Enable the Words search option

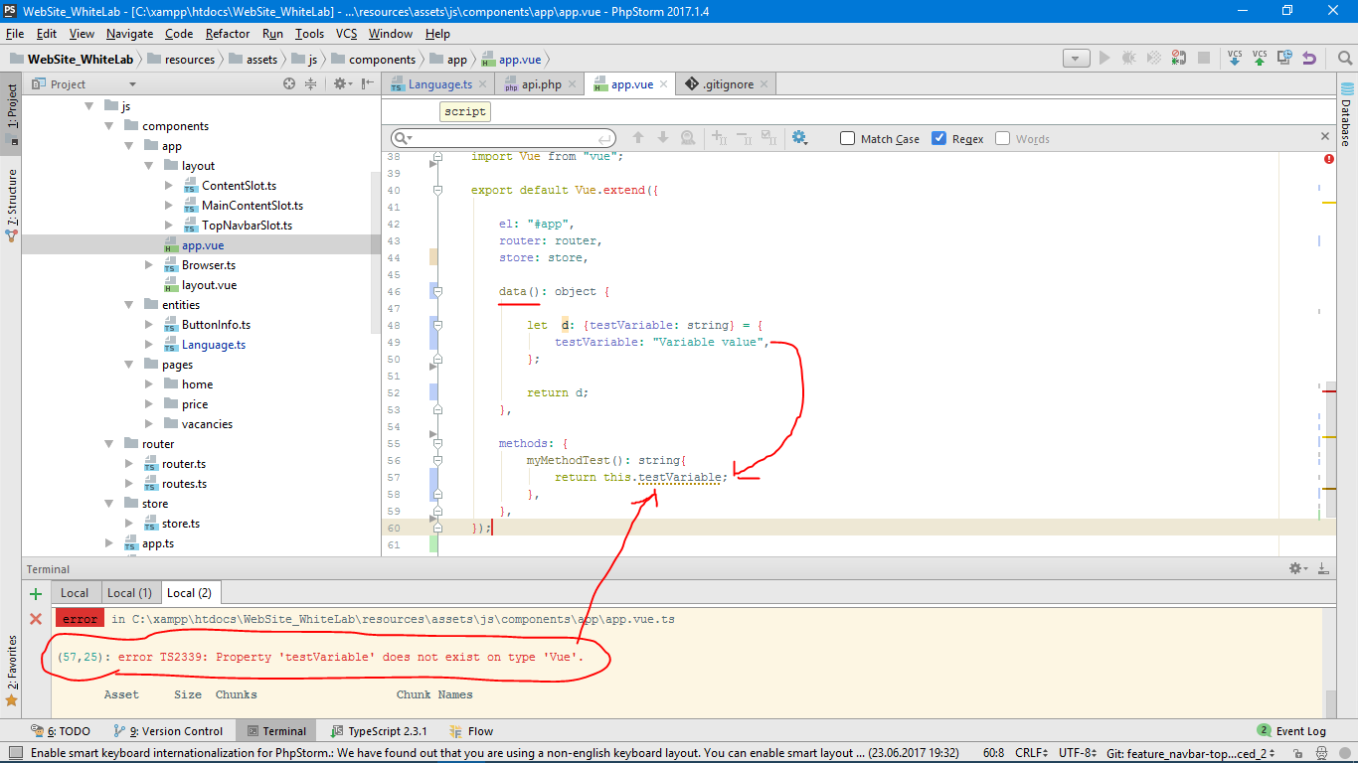point(1002,138)
